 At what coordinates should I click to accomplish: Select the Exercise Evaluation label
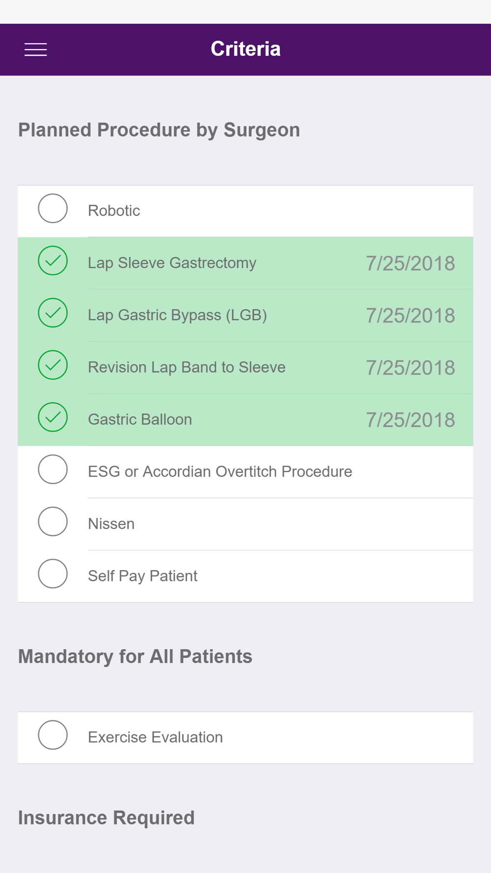point(155,737)
